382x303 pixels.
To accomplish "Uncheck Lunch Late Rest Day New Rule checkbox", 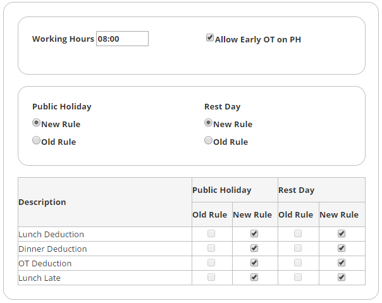I will click(342, 277).
